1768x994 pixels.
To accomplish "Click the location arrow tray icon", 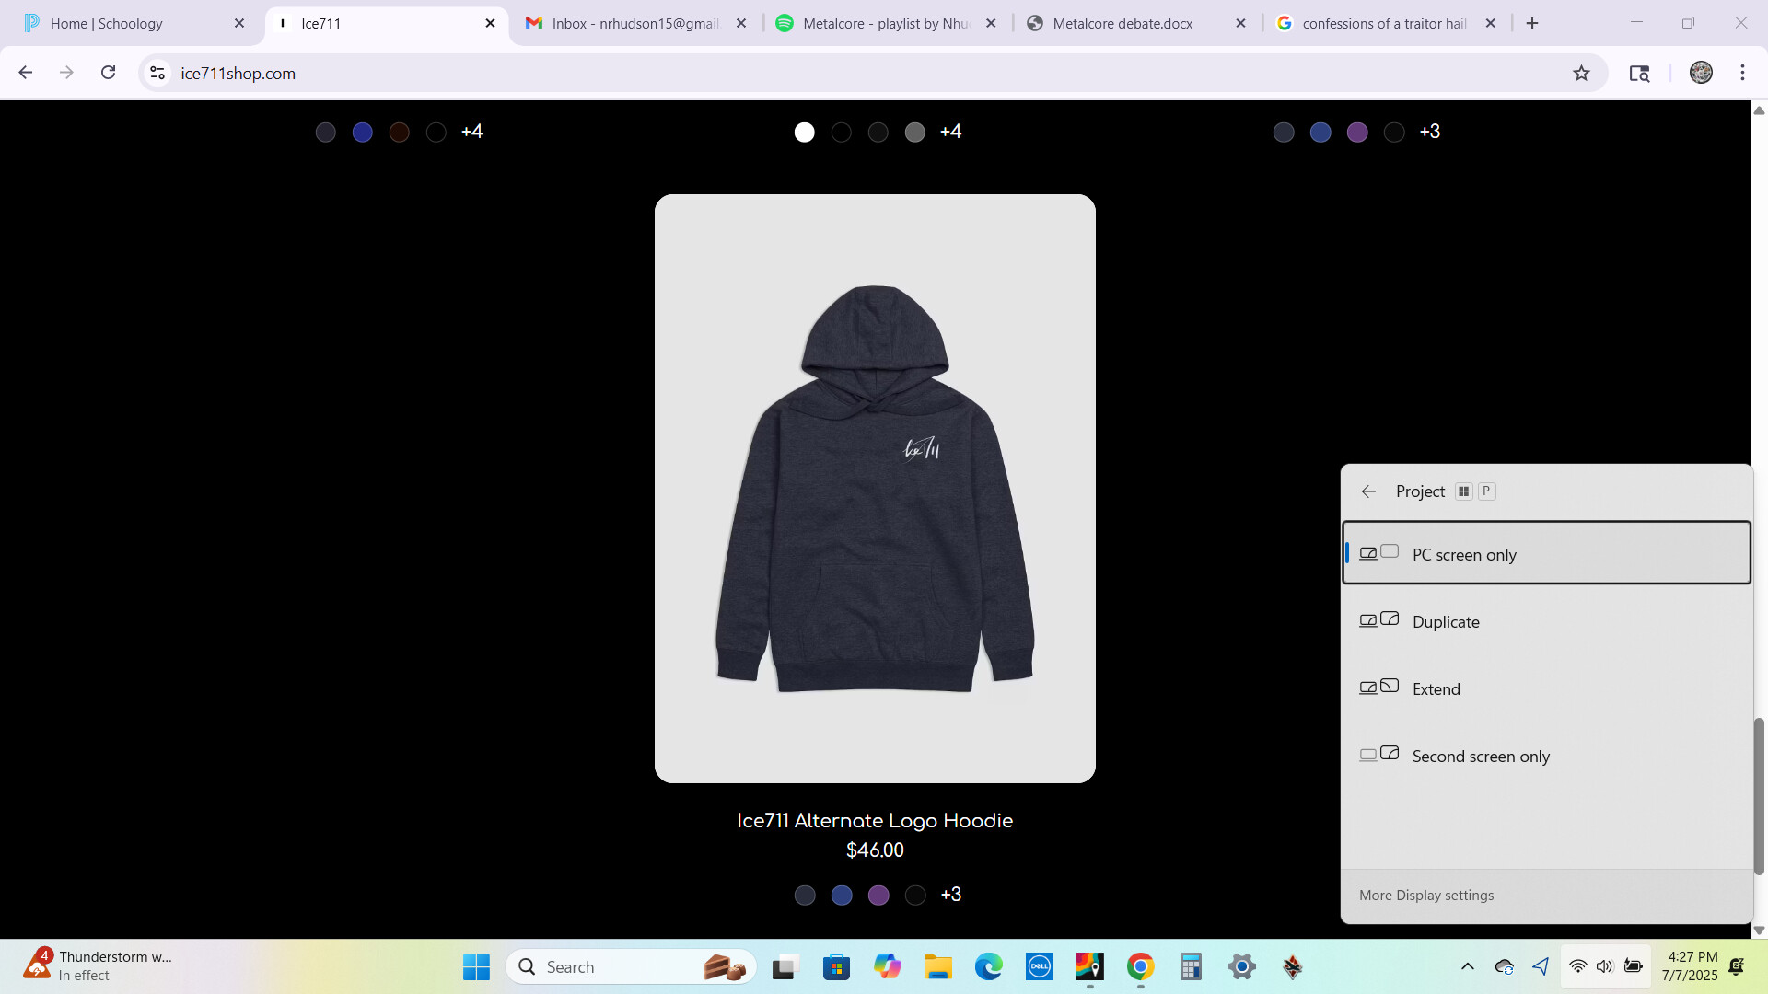I will point(1541,966).
